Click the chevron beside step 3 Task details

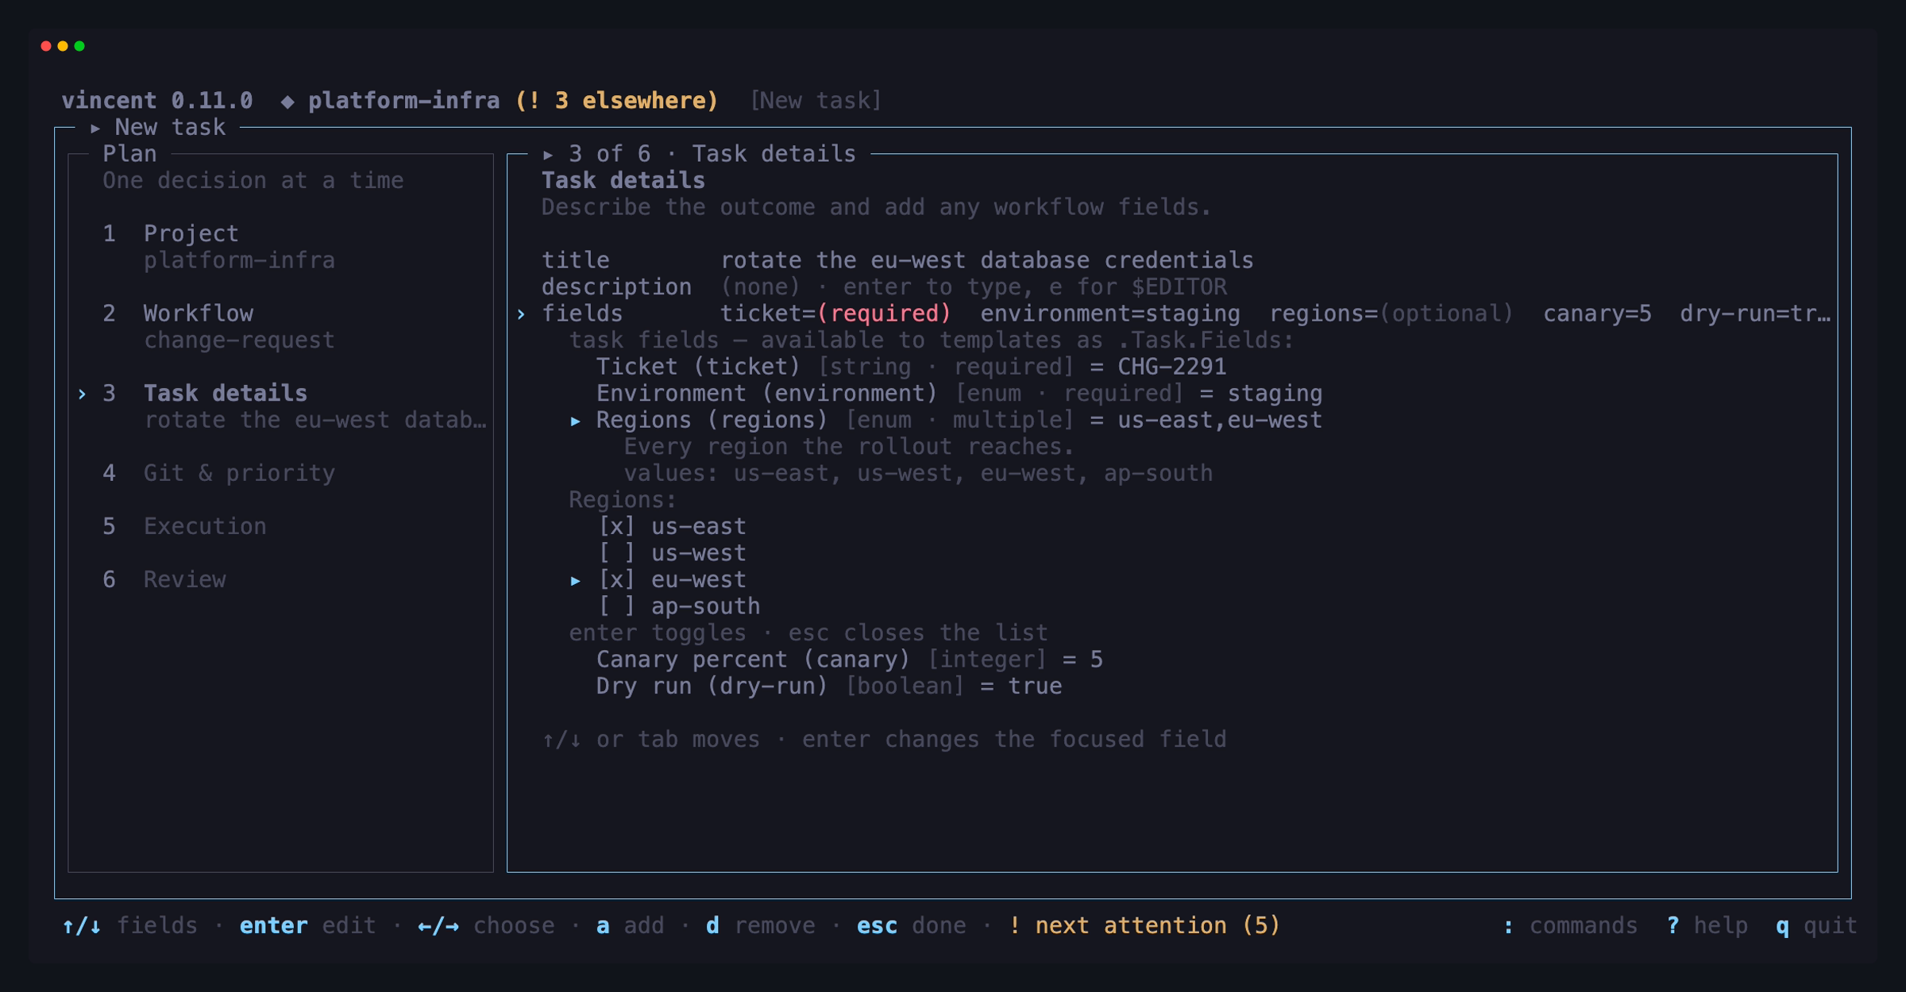click(82, 394)
